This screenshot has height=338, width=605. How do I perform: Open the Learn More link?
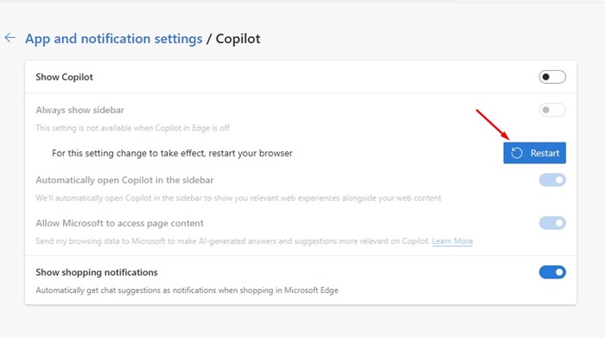[x=452, y=241]
